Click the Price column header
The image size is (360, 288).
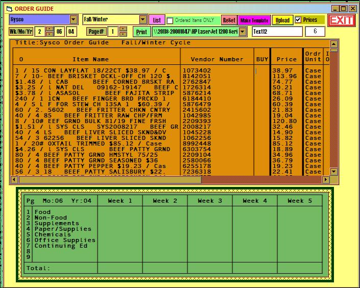coord(286,59)
